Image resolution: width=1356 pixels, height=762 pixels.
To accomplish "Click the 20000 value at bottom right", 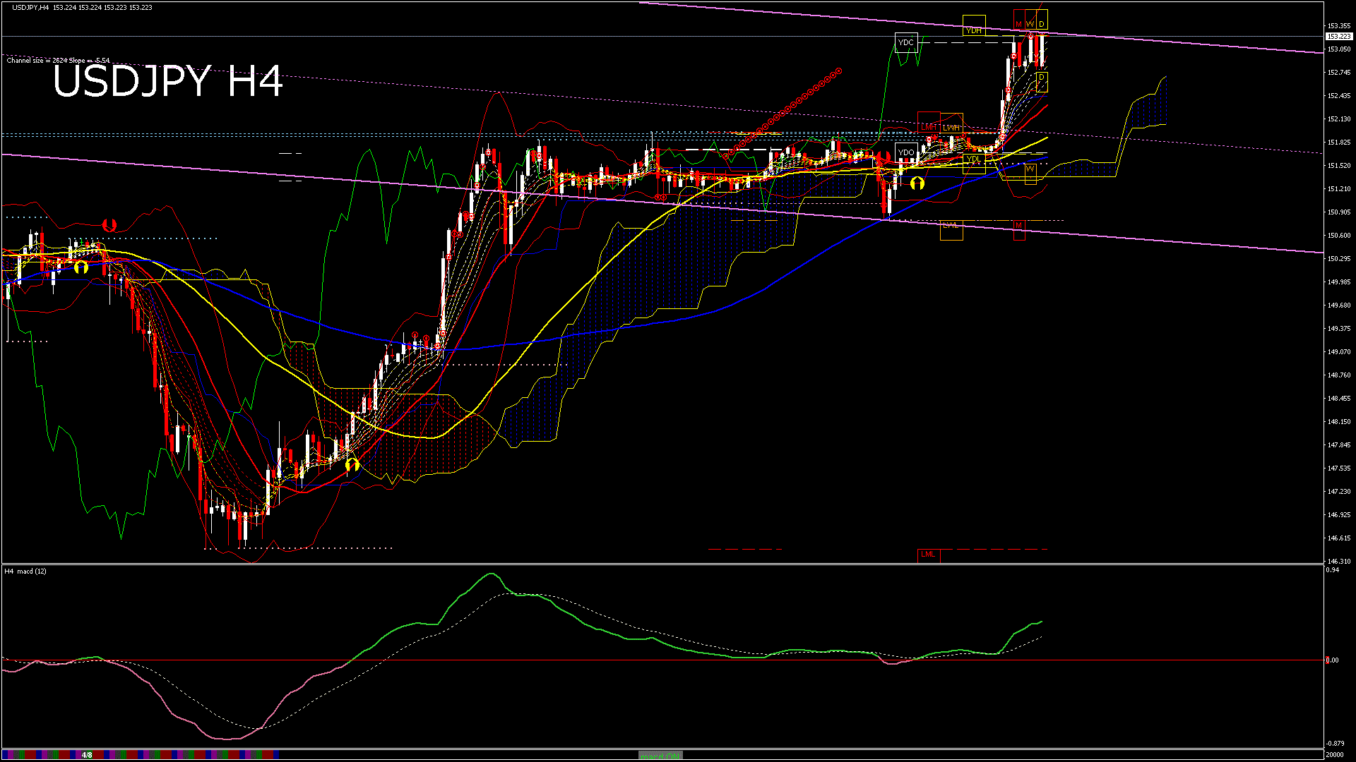I will [x=1336, y=754].
